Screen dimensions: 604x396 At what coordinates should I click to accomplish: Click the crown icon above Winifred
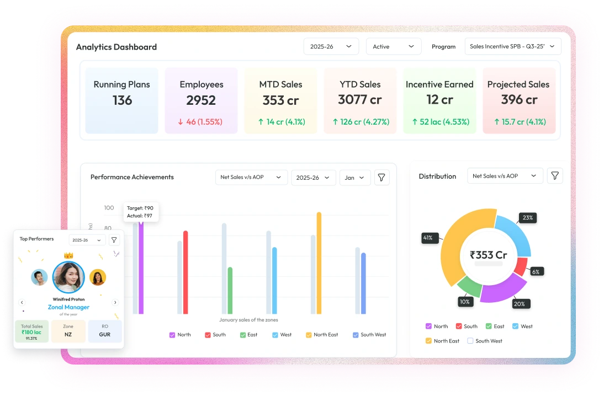[x=68, y=255]
